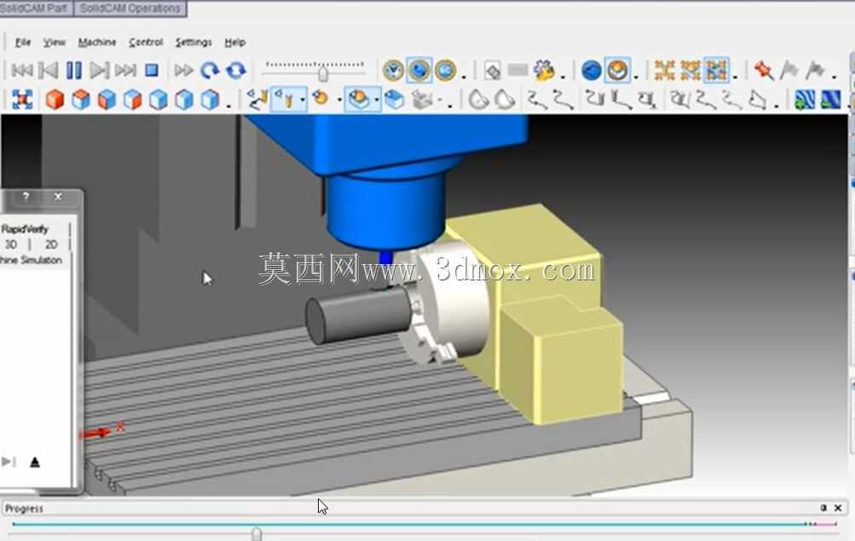Image resolution: width=855 pixels, height=541 pixels.
Task: Step back one move
Action: point(49,70)
